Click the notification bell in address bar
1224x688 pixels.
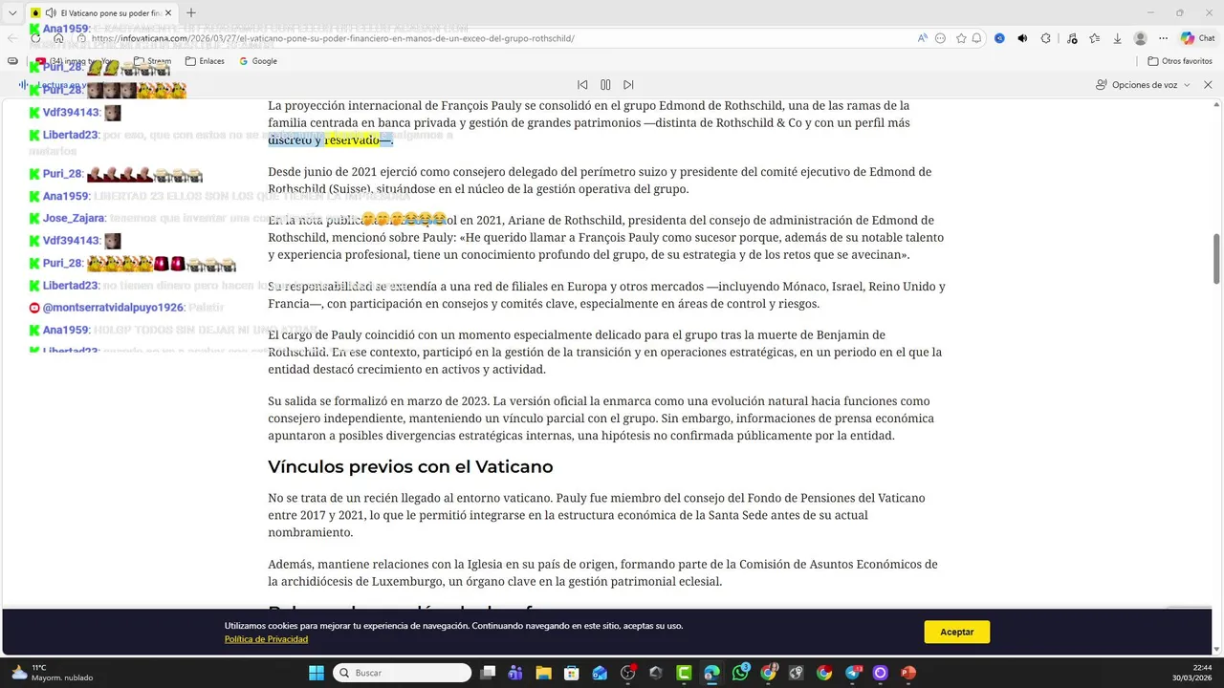pyautogui.click(x=977, y=38)
